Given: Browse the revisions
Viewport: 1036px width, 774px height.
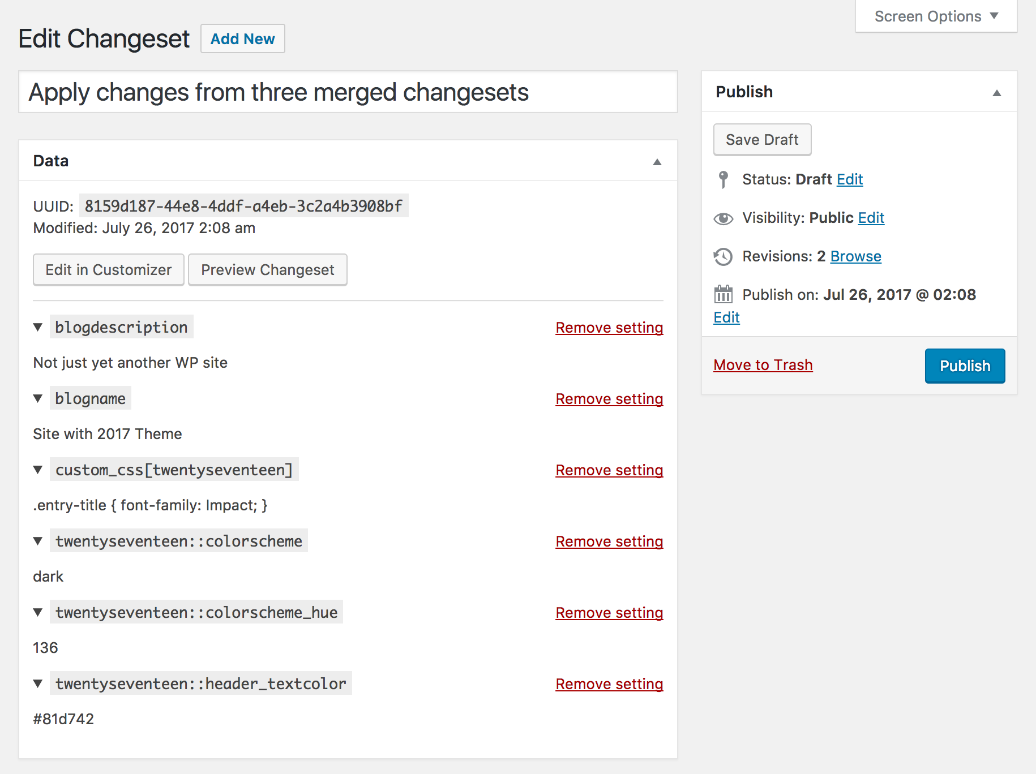Looking at the screenshot, I should 856,256.
